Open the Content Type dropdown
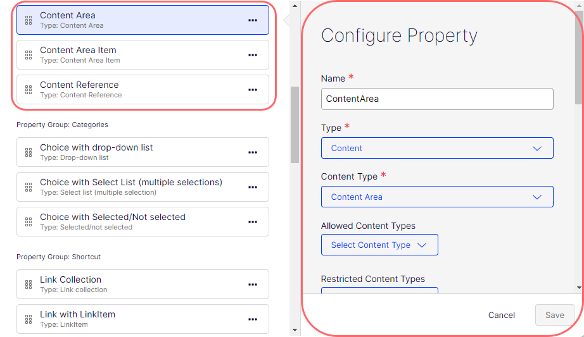584x337 pixels. [x=437, y=197]
